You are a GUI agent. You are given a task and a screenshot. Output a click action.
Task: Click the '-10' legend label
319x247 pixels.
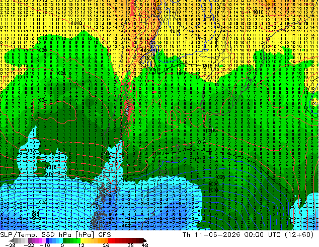(x=45, y=245)
